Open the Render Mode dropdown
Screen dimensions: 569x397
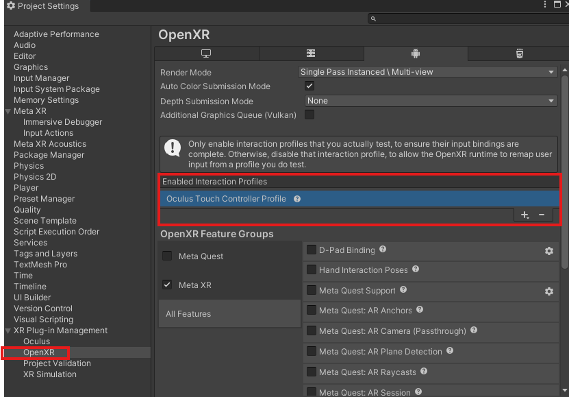pos(428,72)
